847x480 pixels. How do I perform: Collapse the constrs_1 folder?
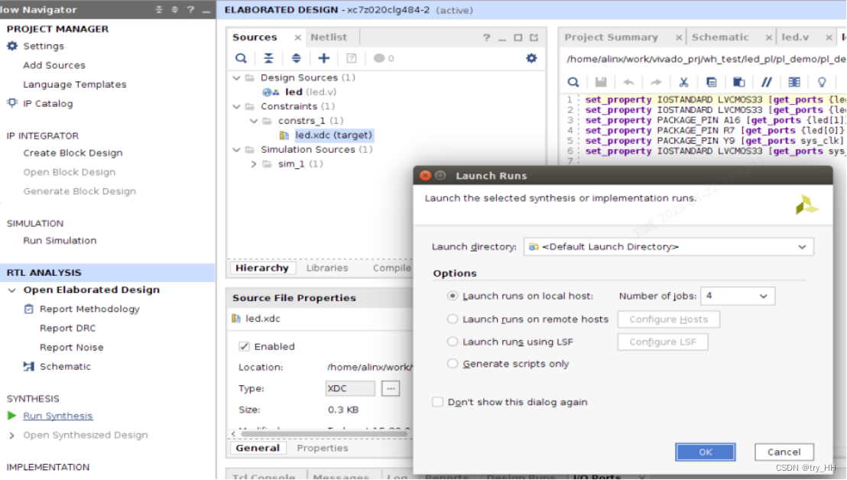pos(254,121)
